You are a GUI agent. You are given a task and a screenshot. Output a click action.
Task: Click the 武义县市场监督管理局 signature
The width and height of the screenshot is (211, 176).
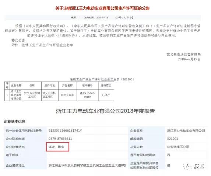pyautogui.click(x=183, y=55)
